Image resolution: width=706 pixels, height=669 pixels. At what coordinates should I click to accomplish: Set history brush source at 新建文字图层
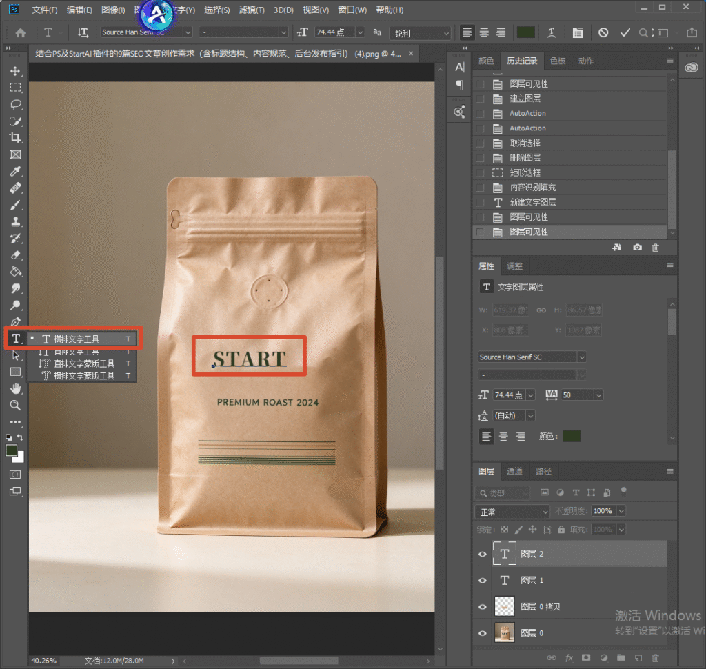[x=481, y=202]
